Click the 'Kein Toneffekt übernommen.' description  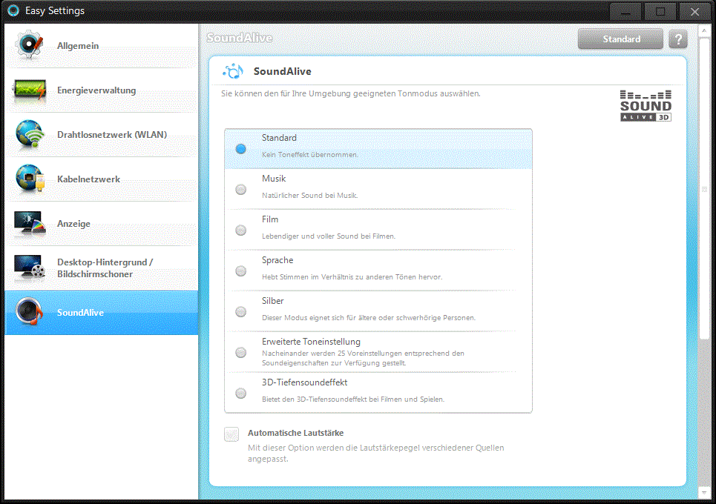click(x=309, y=155)
